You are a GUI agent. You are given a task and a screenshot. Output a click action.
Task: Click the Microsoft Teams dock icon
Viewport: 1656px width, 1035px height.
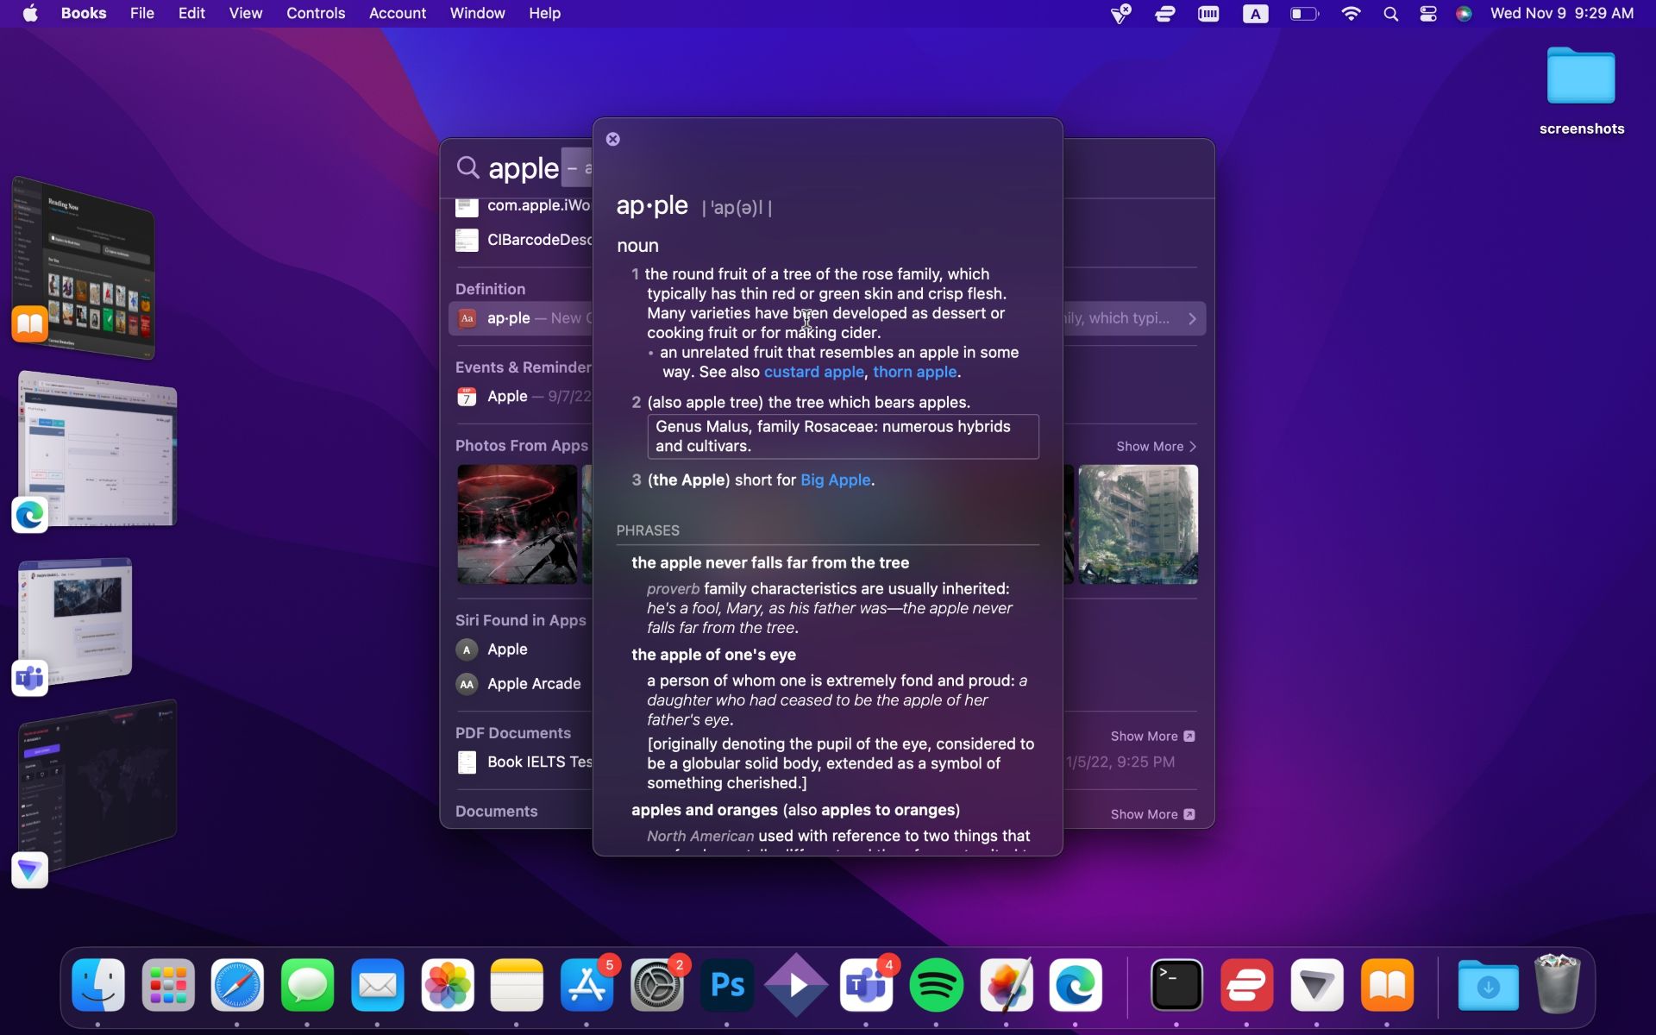866,985
